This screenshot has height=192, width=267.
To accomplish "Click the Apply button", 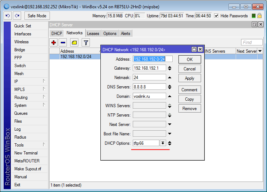I will tap(190, 78).
